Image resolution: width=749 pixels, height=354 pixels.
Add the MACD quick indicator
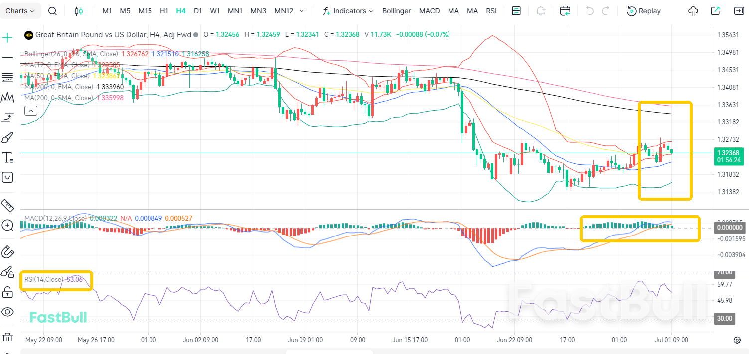(429, 11)
